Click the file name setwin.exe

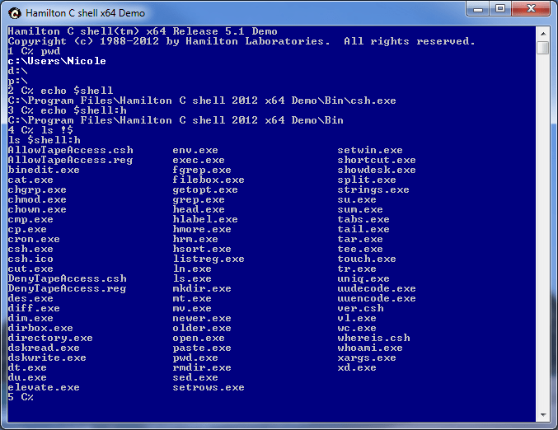click(x=370, y=151)
